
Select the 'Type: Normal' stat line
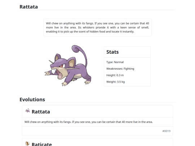click(115, 62)
